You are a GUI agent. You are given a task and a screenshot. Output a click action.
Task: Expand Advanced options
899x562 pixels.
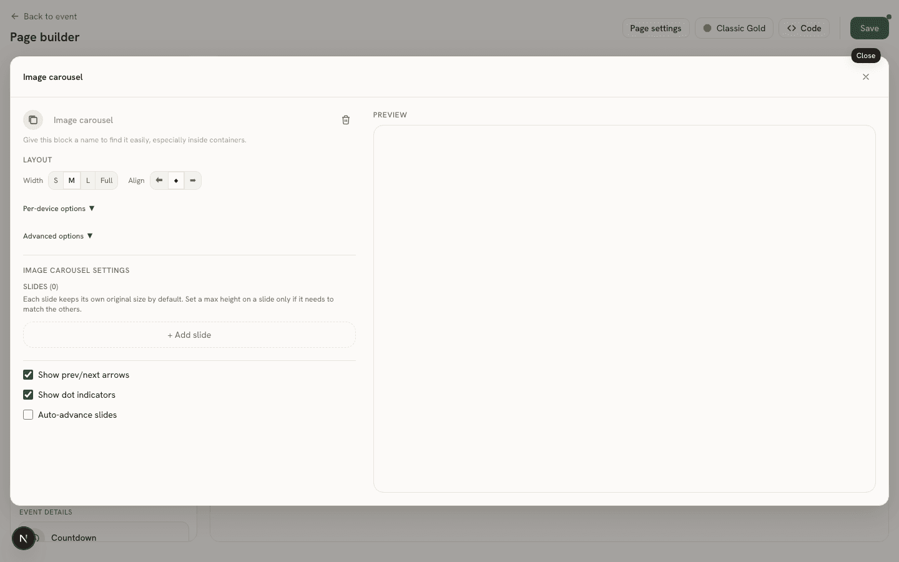click(x=58, y=236)
